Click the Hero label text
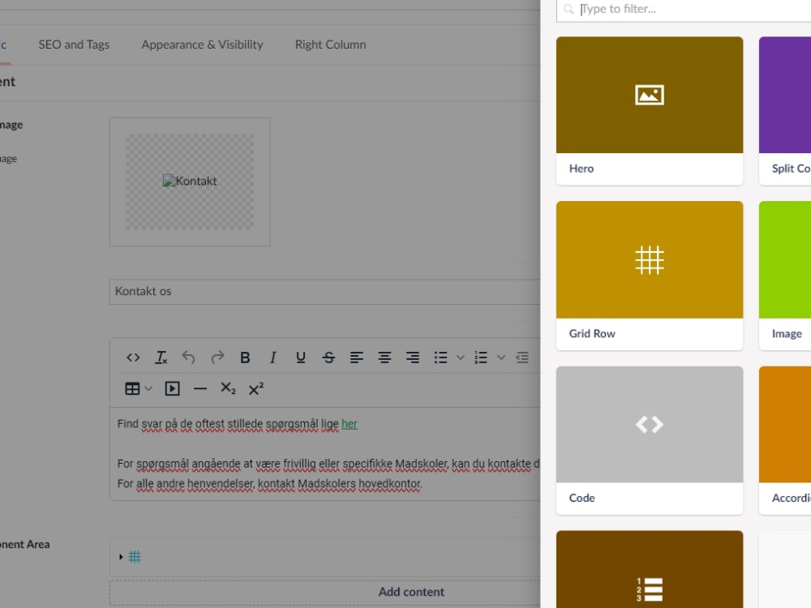The height and width of the screenshot is (608, 811). click(581, 169)
